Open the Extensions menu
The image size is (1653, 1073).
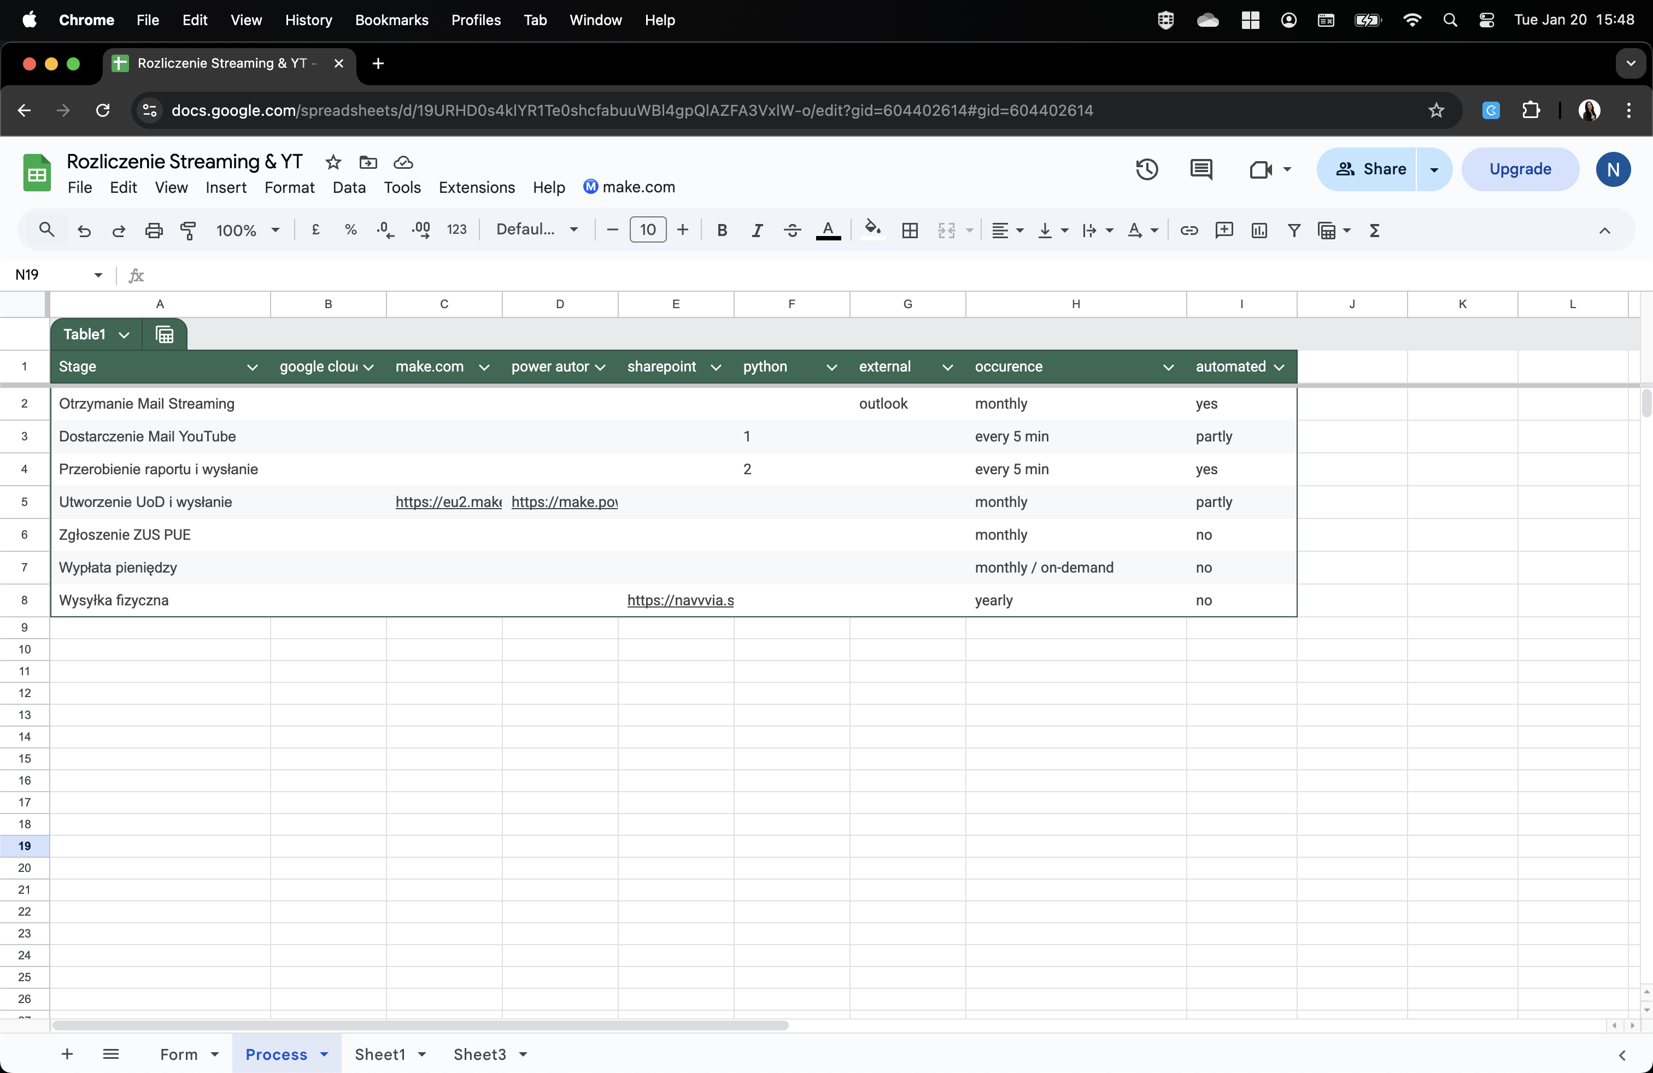coord(477,187)
